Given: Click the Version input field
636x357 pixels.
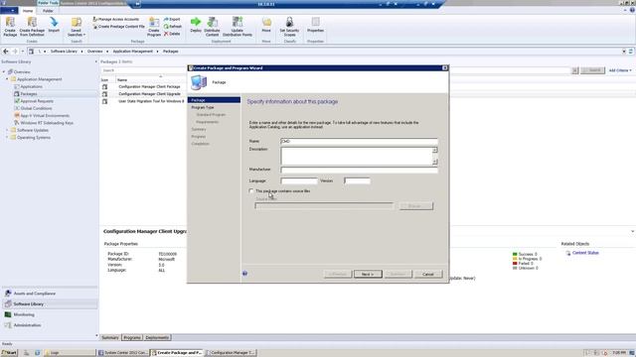Looking at the screenshot, I should click(357, 180).
